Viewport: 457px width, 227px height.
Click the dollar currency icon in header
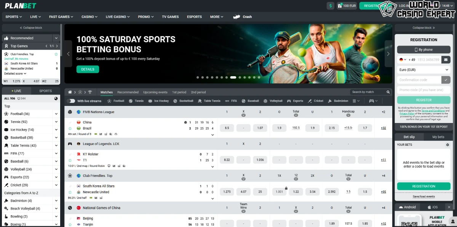pyautogui.click(x=331, y=6)
